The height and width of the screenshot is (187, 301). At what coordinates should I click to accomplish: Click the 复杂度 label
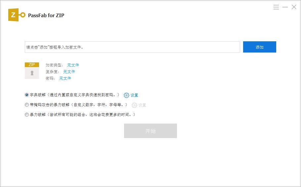[52, 72]
